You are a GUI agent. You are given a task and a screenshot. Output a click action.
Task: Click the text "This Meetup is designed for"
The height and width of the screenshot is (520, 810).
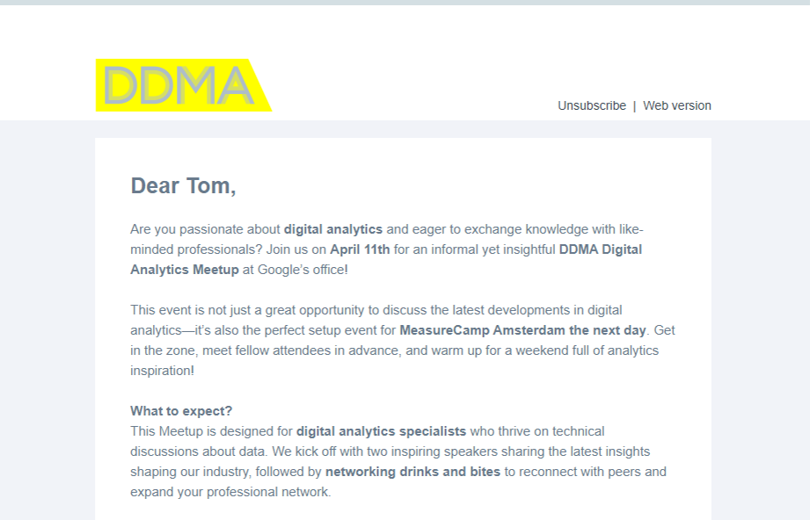tap(211, 431)
